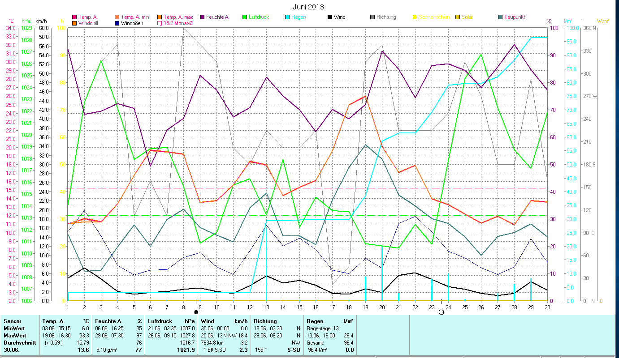The width and height of the screenshot is (619, 358).
Task: Click the wind direction value "158 °"
Action: pos(261,350)
